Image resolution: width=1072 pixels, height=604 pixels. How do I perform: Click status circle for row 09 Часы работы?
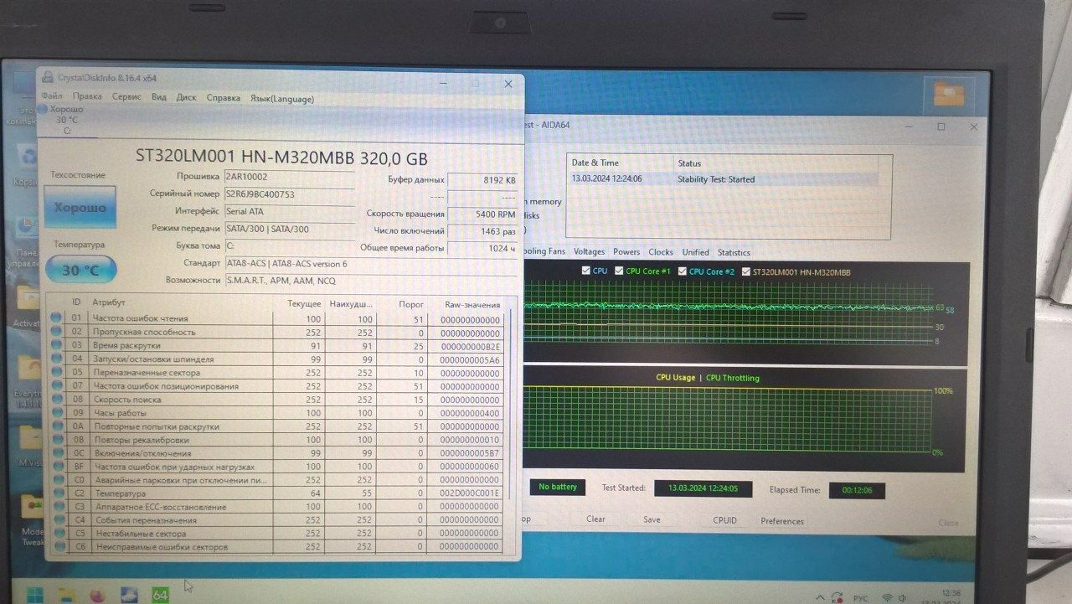56,413
